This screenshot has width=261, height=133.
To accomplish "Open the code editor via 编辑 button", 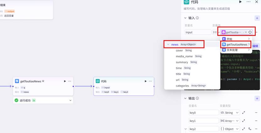I will click(x=255, y=46).
